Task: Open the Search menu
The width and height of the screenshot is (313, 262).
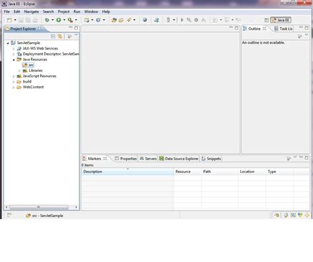Action: [x=48, y=12]
